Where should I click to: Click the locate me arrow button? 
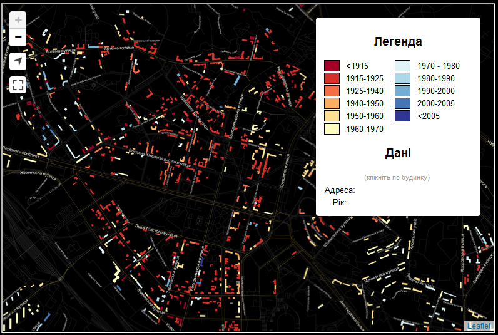click(18, 61)
